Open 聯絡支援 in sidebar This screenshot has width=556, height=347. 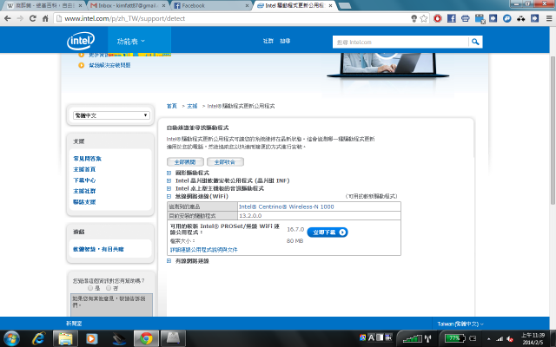tap(84, 202)
